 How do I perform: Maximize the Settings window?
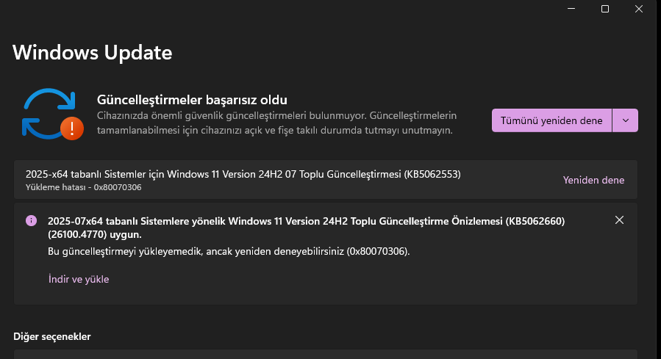pyautogui.click(x=605, y=9)
